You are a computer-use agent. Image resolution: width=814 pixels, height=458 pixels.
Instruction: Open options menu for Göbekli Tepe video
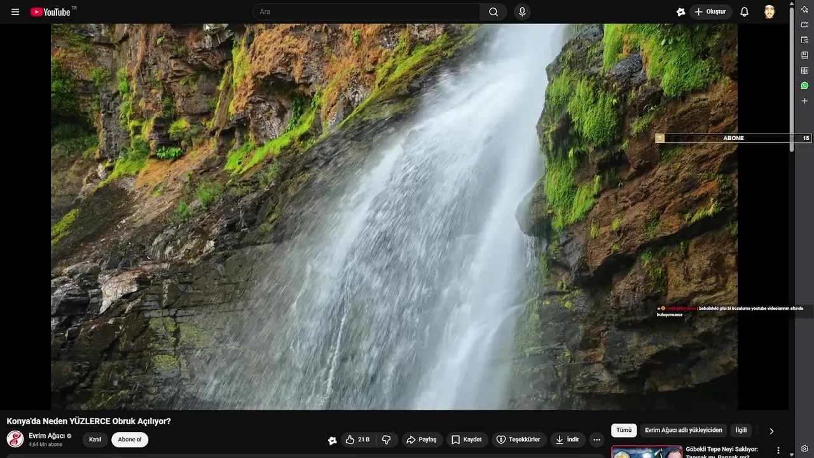coord(778,450)
